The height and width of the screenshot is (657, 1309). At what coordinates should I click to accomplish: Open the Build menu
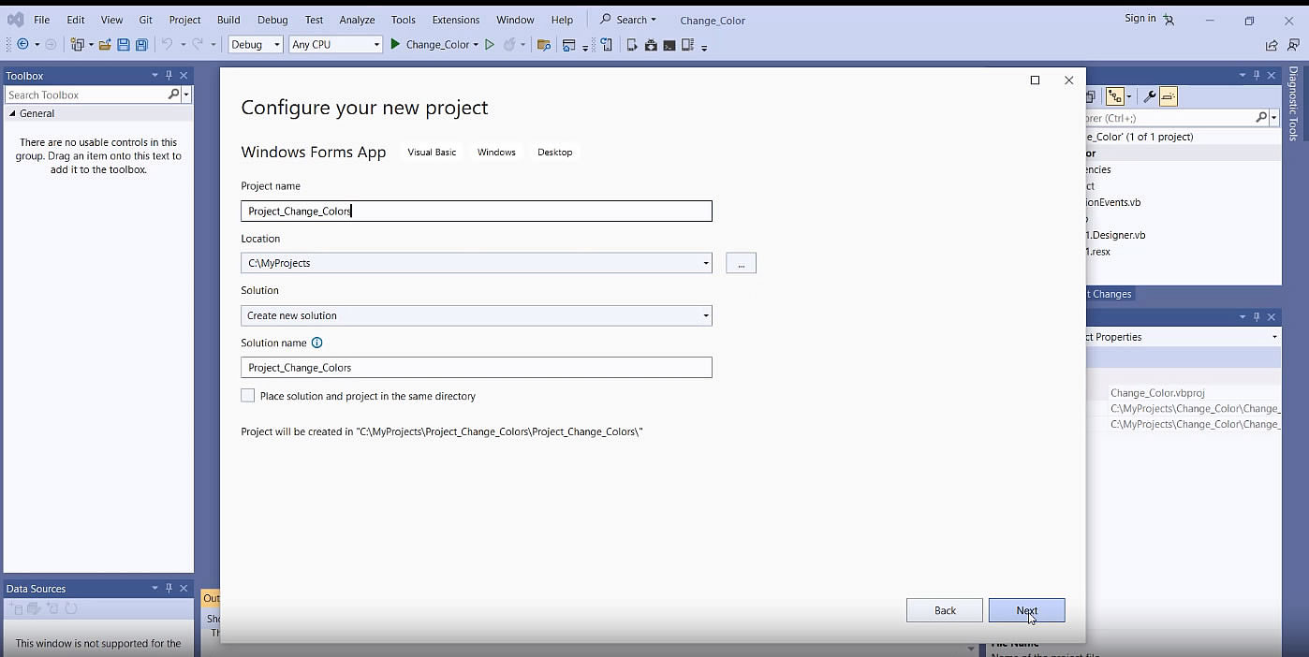(228, 20)
